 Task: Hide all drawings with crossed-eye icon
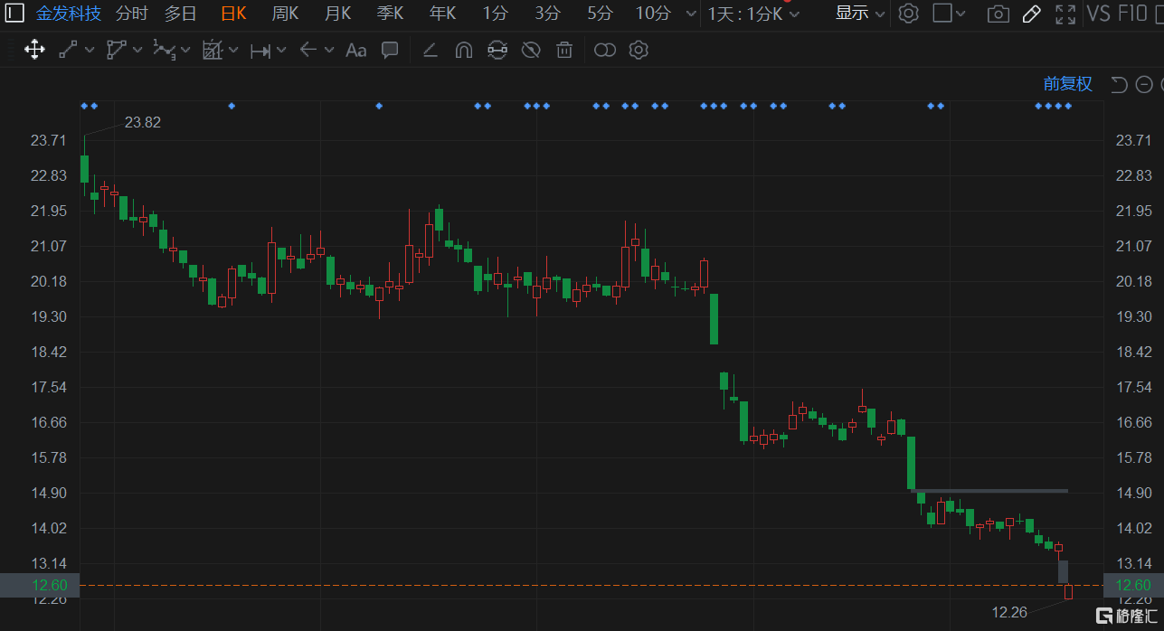tap(531, 50)
